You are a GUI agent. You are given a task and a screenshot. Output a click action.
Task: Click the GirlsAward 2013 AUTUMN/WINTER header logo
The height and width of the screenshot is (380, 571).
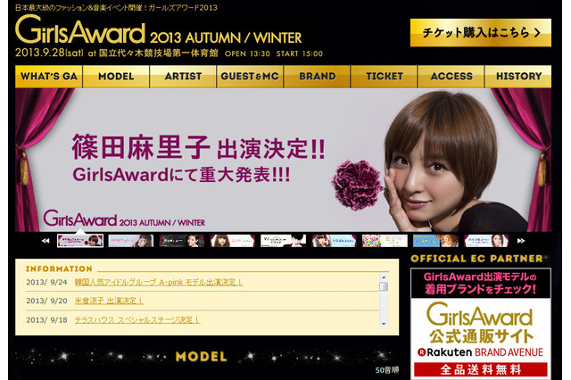[x=159, y=30]
